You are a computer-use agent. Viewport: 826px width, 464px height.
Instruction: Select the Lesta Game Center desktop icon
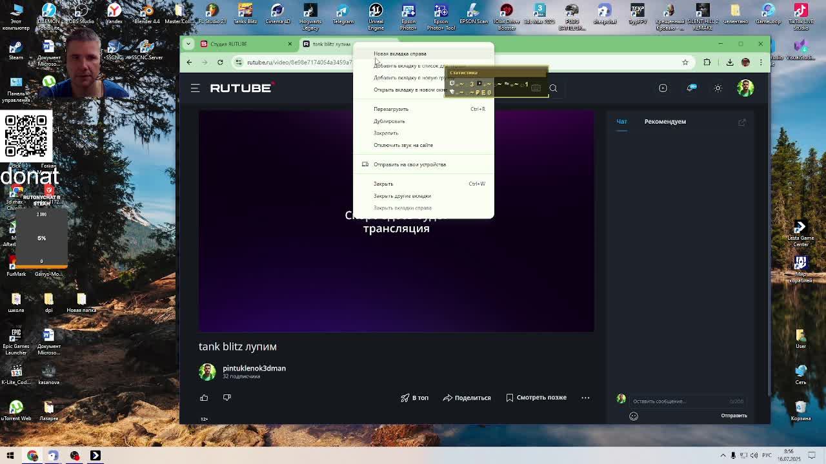pos(801,234)
